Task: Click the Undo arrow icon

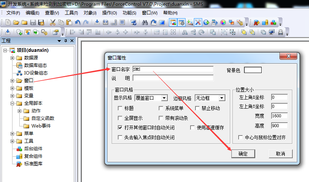Action: pyautogui.click(x=78, y=22)
